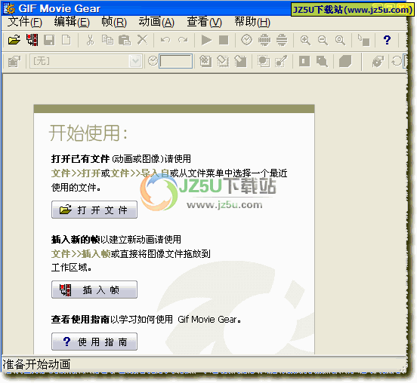The height and width of the screenshot is (383, 417).
Task: Open the [无] dropdown list
Action: click(135, 61)
